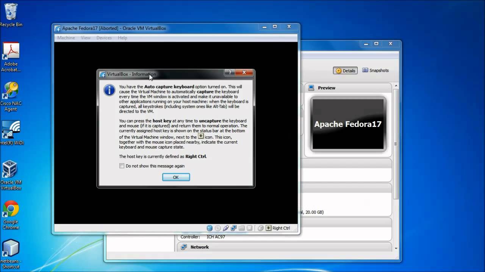Click the VM window resize grip corner
Viewport: 485px width, 272px height.
pos(296,230)
